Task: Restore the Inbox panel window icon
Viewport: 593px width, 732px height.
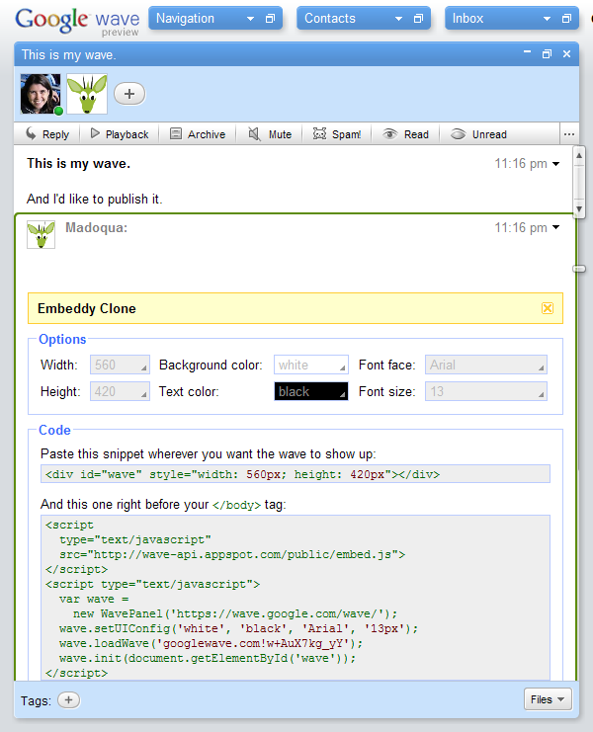Action: pos(566,19)
